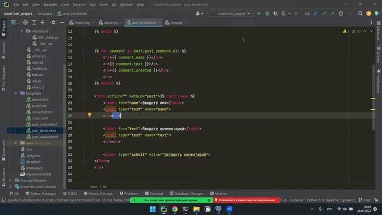Screen dimensions: 382x215
Task: Open the Refactor menu
Action: [79, 5]
